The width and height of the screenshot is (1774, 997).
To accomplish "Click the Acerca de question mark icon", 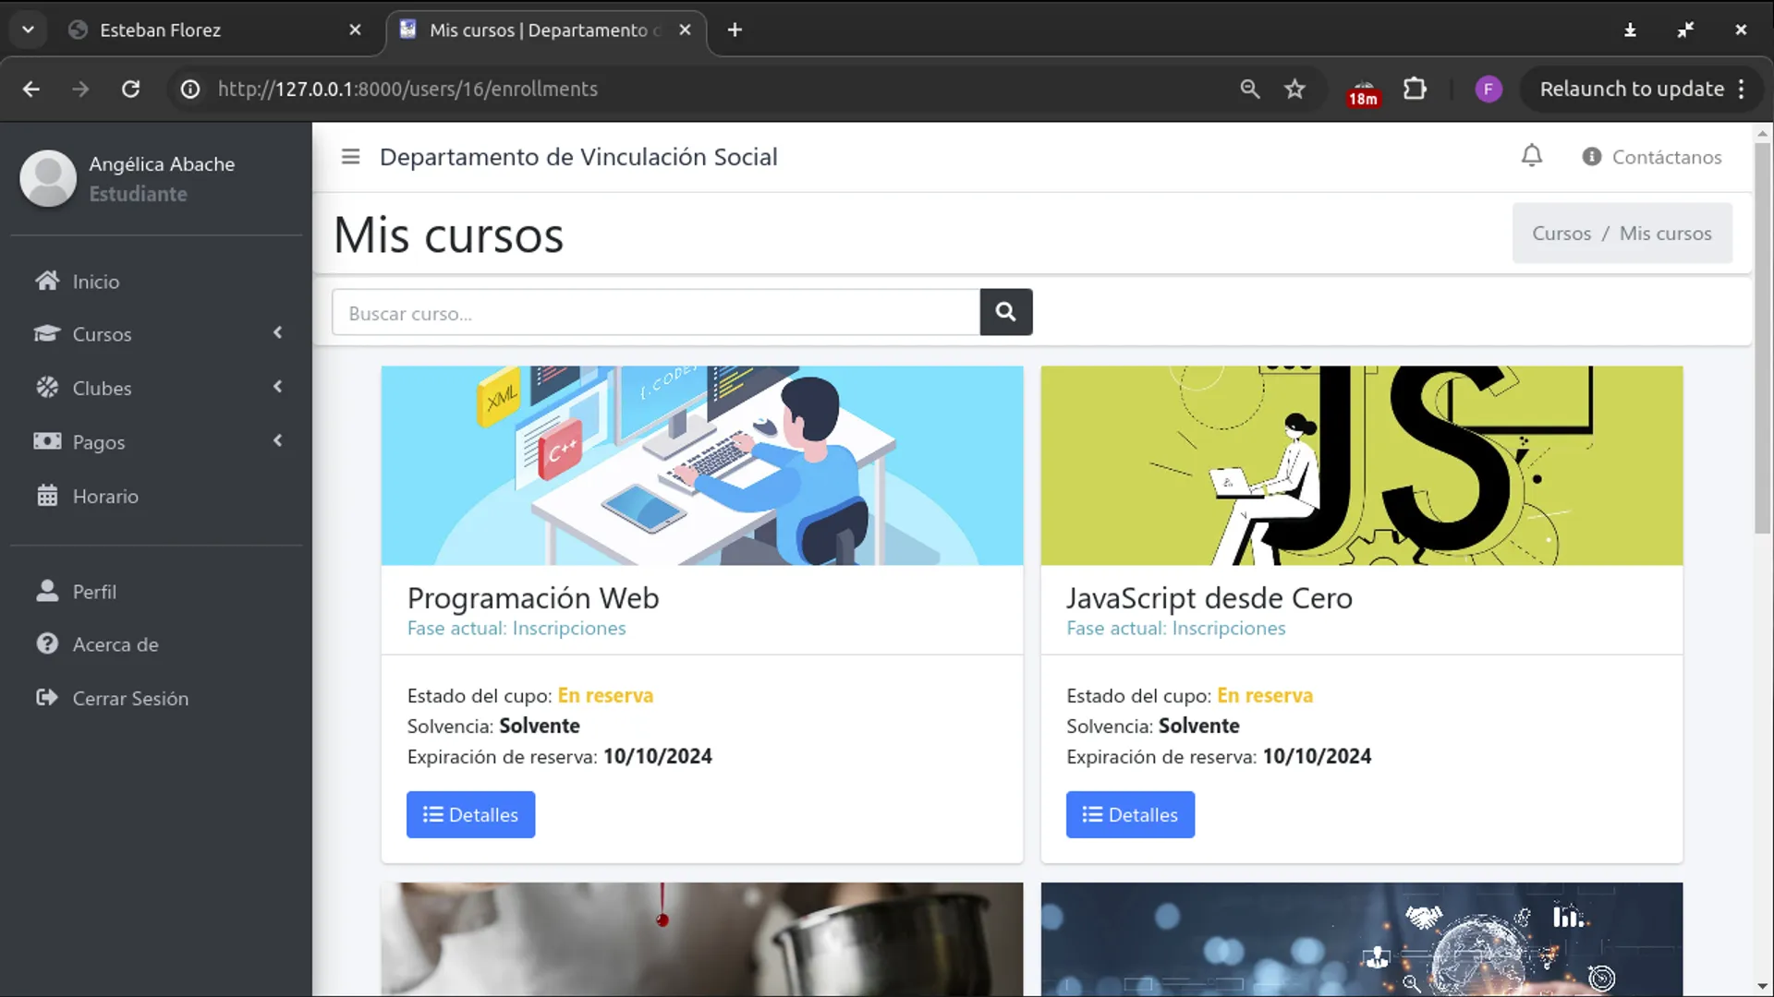I will (x=47, y=643).
